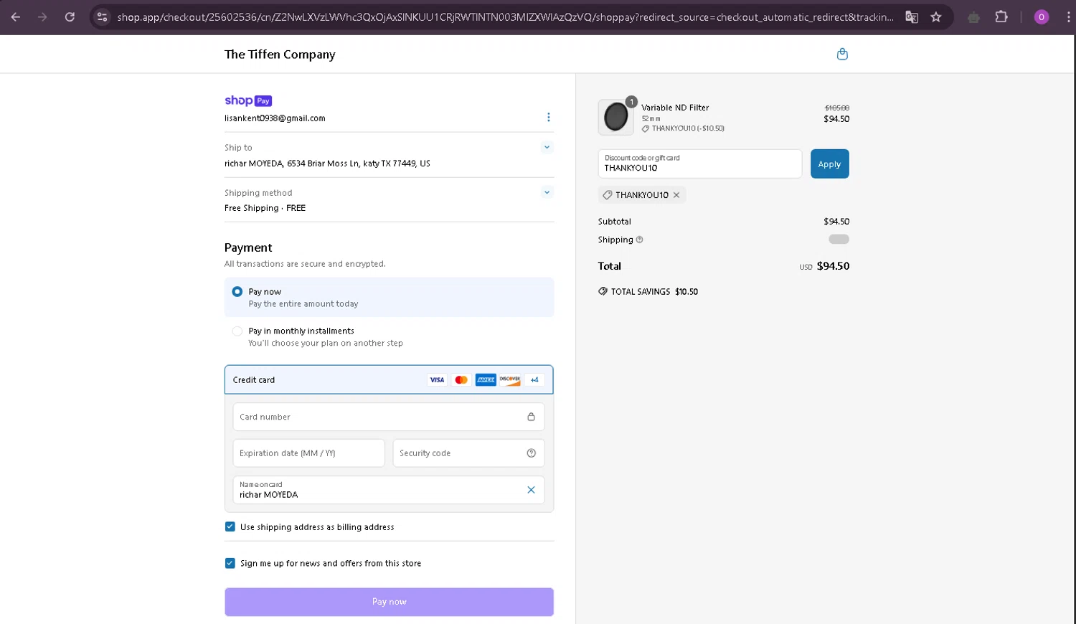The image size is (1076, 624).
Task: Reload the checkout page
Action: [x=70, y=16]
